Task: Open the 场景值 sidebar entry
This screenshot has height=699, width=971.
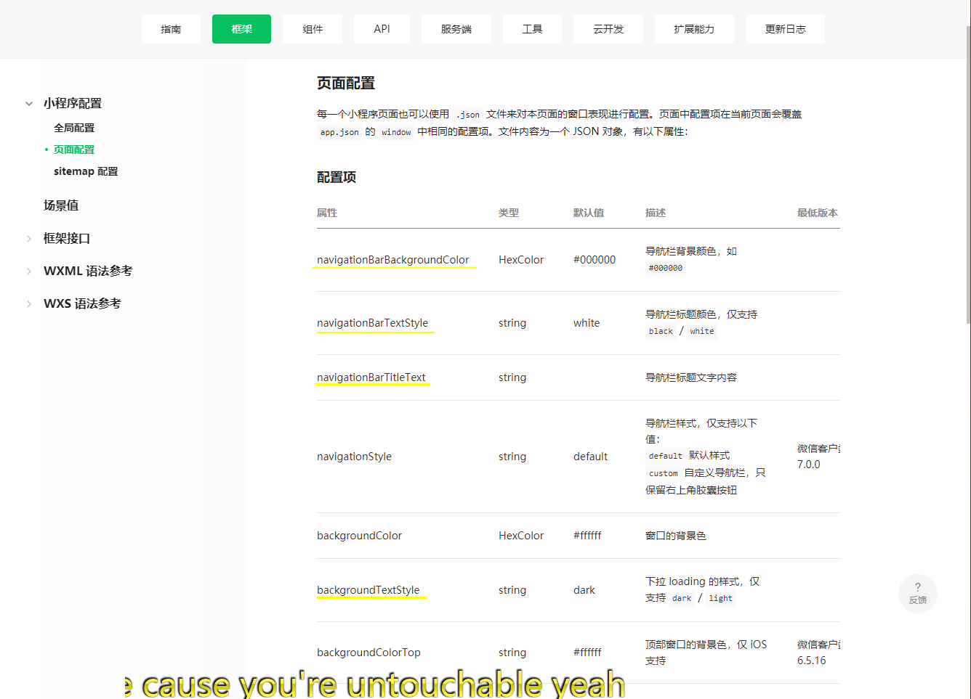Action: 61,205
